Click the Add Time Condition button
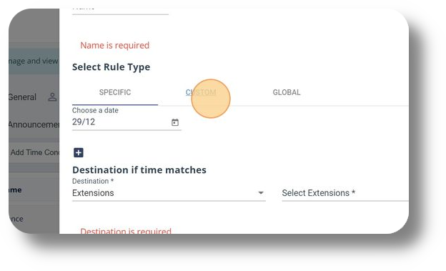The height and width of the screenshot is (271, 446). [x=34, y=152]
